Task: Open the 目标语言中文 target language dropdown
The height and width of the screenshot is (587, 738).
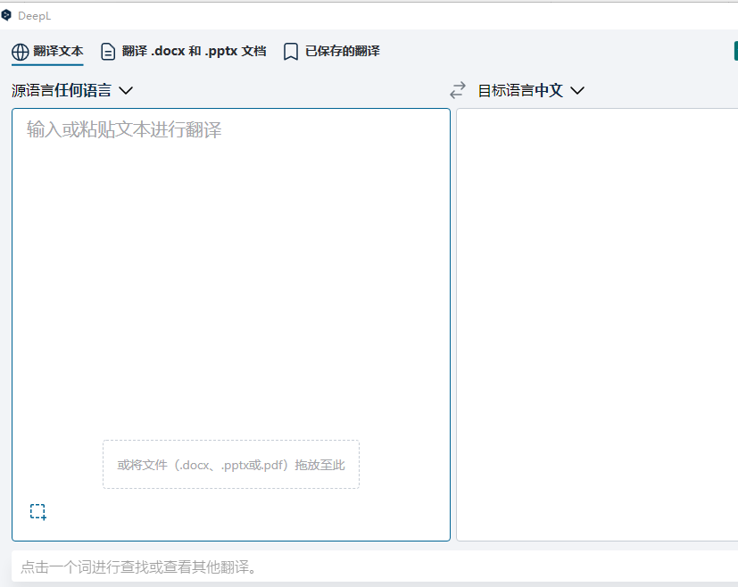Action: [x=520, y=90]
